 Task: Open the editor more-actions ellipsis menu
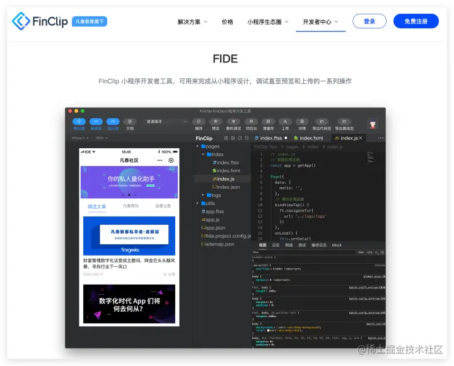click(380, 138)
